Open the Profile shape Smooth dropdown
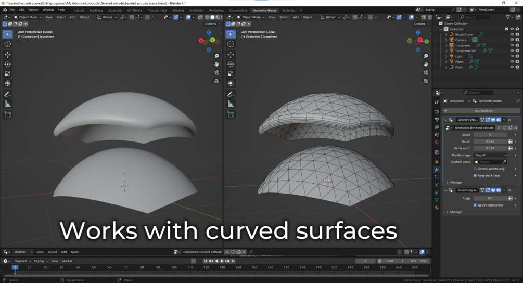The height and width of the screenshot is (283, 523). (x=490, y=156)
